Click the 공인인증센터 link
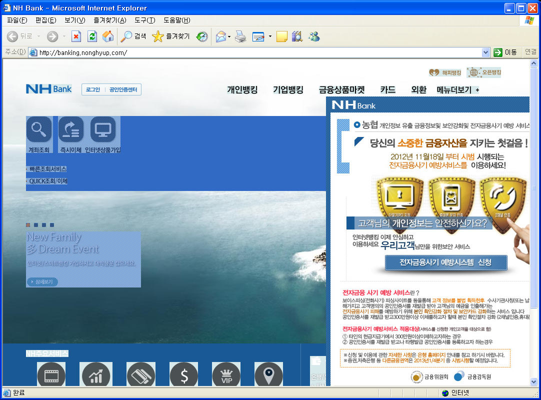The image size is (541, 400). tap(123, 89)
